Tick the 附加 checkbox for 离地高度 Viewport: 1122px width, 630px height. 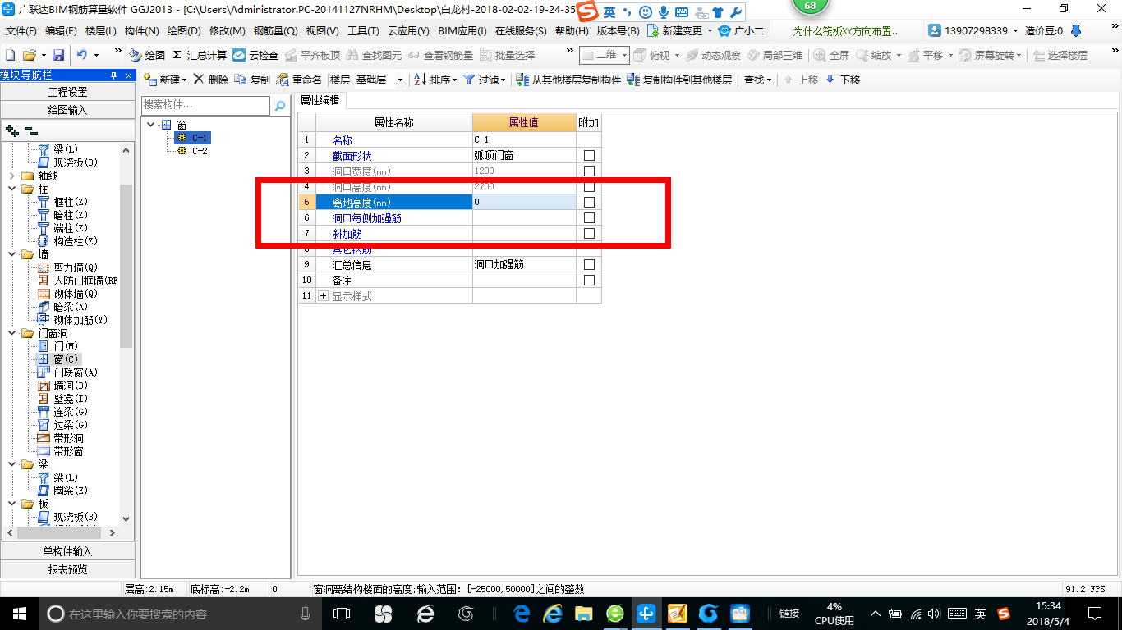[x=589, y=202]
